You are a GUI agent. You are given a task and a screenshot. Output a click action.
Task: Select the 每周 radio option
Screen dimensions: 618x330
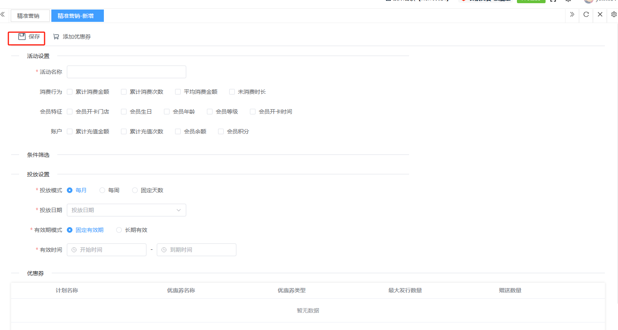coord(102,190)
